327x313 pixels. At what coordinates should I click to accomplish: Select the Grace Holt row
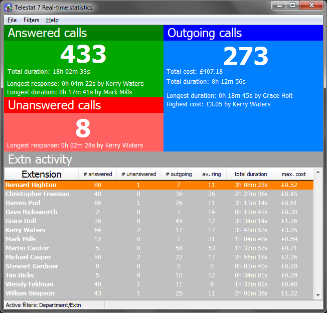(x=159, y=221)
